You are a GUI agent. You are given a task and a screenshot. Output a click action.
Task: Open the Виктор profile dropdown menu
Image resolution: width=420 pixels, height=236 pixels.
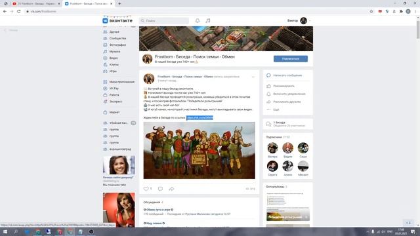click(x=299, y=20)
